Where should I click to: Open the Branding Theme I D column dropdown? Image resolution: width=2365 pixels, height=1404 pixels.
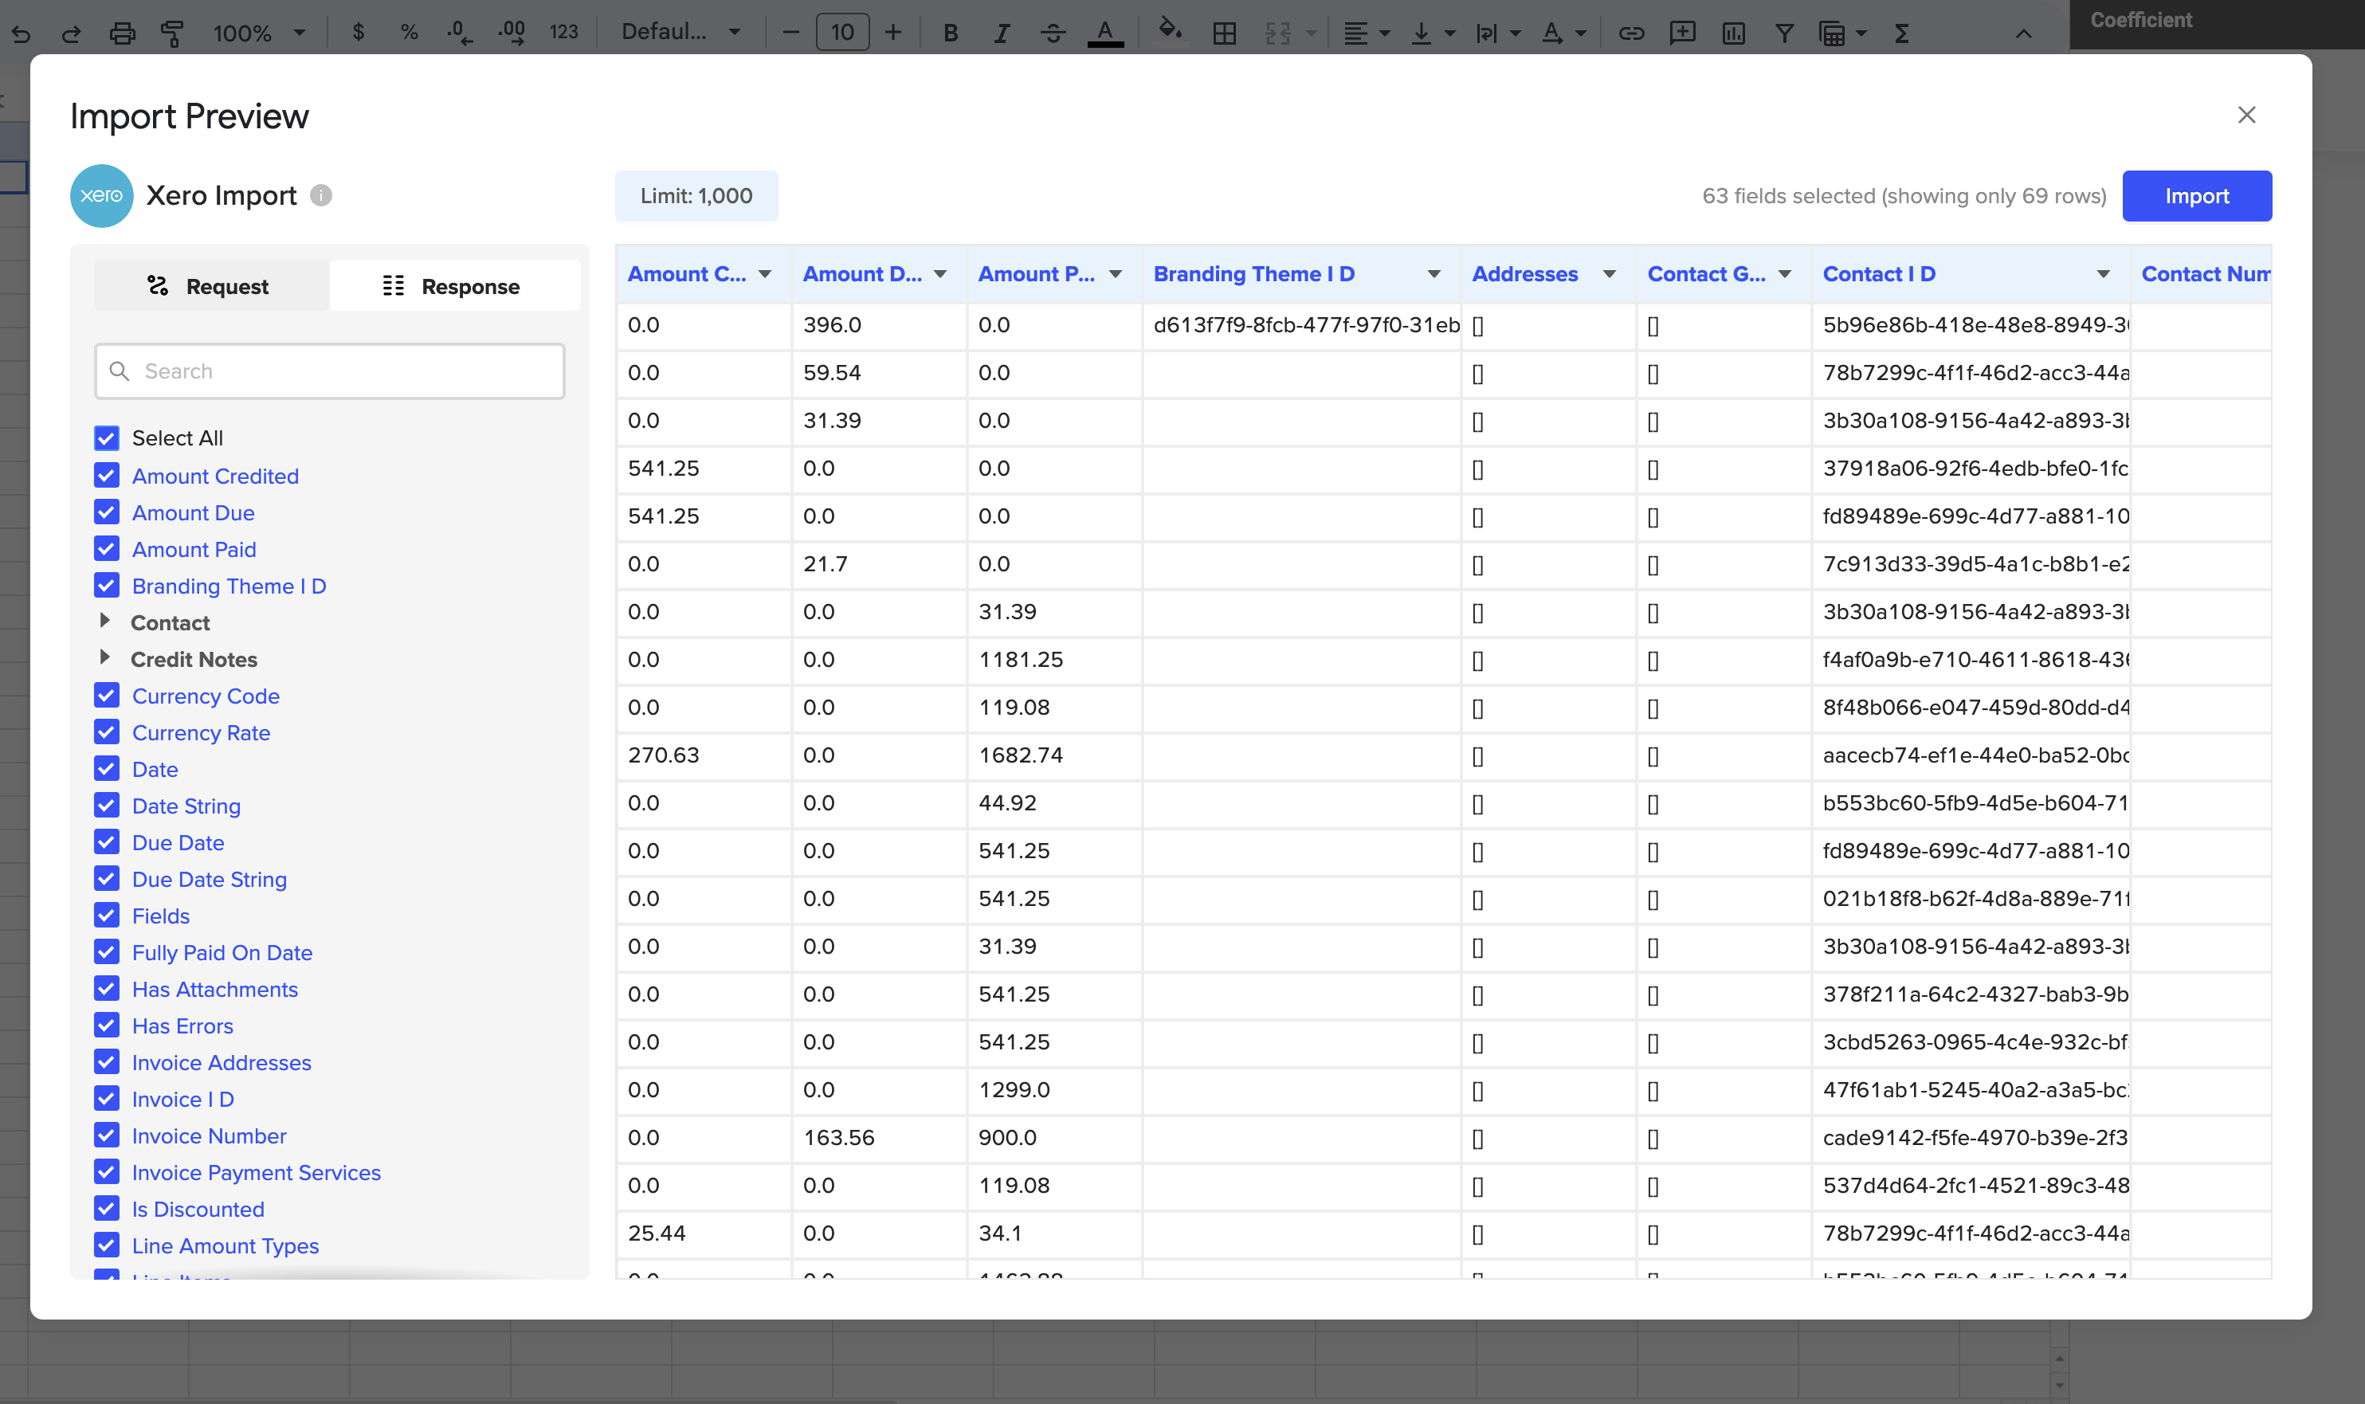[x=1434, y=274]
